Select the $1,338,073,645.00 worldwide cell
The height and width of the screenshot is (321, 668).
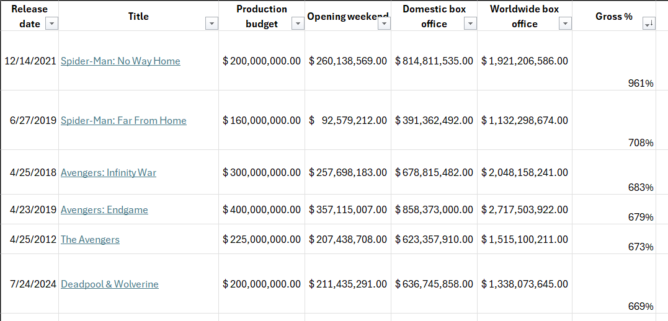[525, 284]
